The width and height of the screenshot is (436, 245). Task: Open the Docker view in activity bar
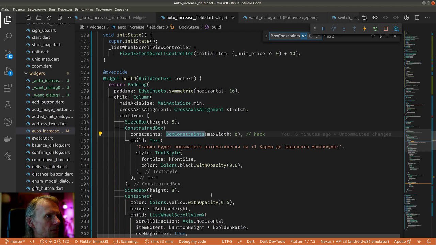[x=8, y=139]
